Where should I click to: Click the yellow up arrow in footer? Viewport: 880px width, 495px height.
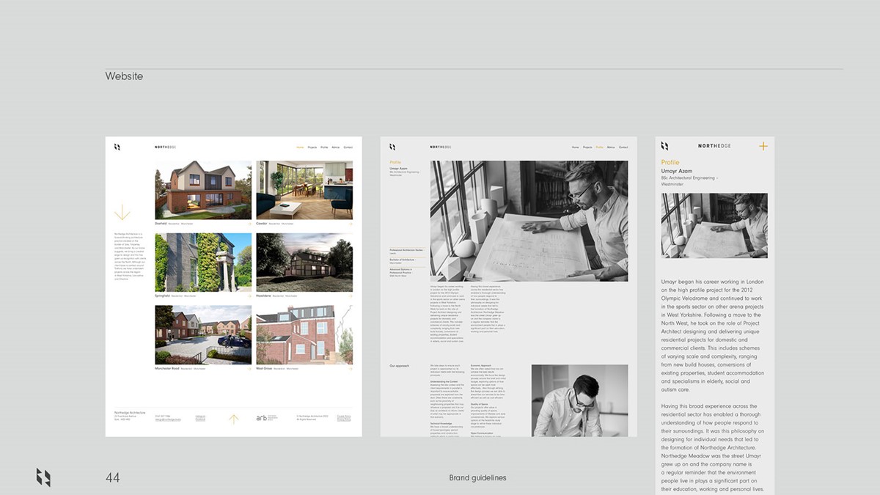click(x=233, y=419)
